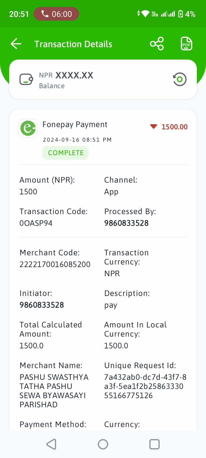The height and width of the screenshot is (458, 206).
Task: Download the receipt with the PDF icon
Action: click(x=187, y=44)
